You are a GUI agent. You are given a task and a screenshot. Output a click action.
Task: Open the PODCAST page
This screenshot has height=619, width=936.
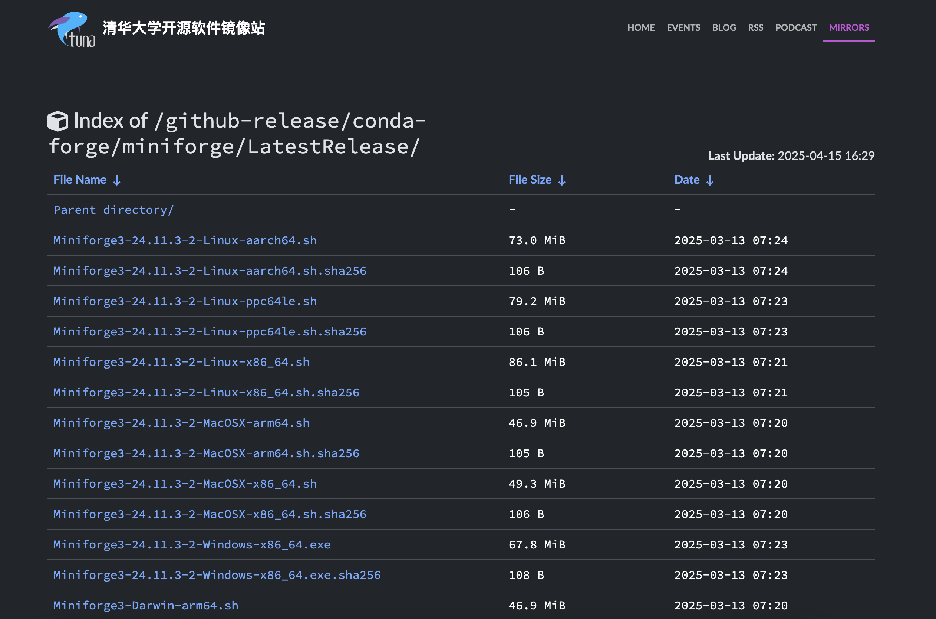[796, 27]
